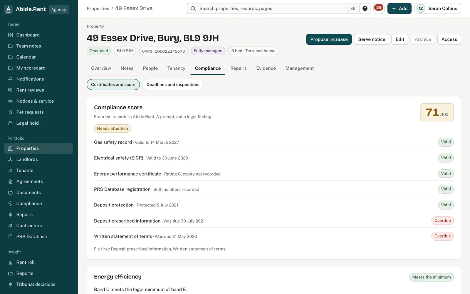Viewport: 470px width, 294px height.
Task: Click the Serve notice button
Action: 372,39
